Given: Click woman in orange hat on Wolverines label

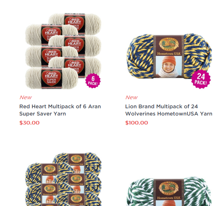Looking at the screenshot, I should click(x=169, y=67).
